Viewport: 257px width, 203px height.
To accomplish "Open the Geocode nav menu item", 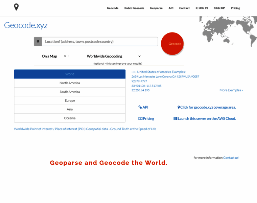I will point(113,8).
